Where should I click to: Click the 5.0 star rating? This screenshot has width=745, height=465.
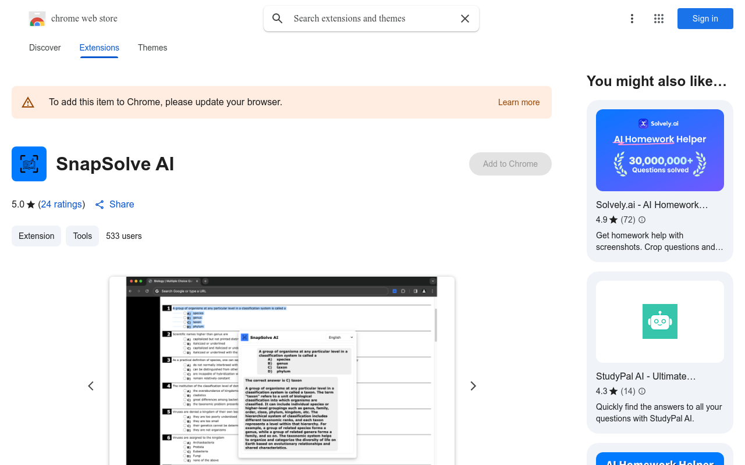23,205
